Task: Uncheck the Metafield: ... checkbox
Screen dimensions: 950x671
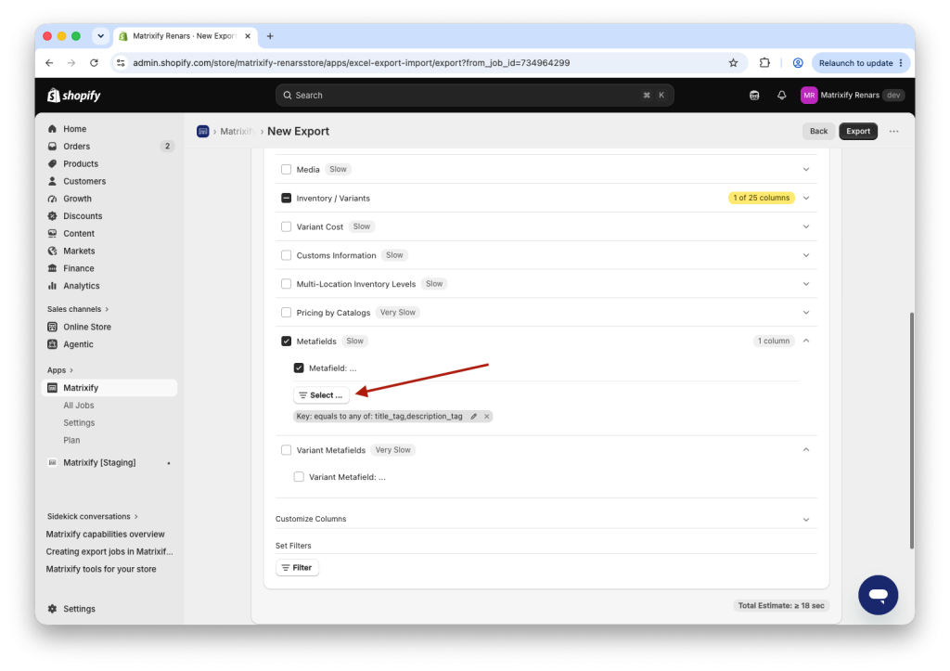Action: point(299,368)
